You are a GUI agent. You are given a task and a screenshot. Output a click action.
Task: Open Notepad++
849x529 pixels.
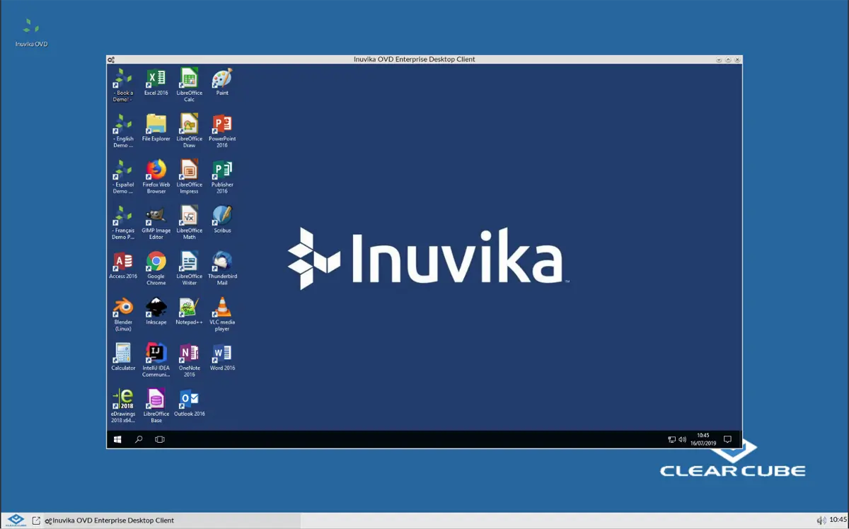189,312
